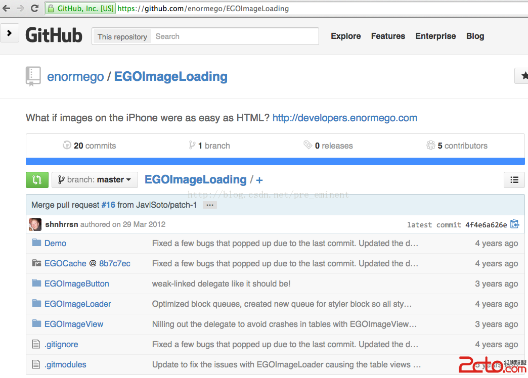Open the Enterprise menu item
The image size is (528, 378).
[x=435, y=36]
